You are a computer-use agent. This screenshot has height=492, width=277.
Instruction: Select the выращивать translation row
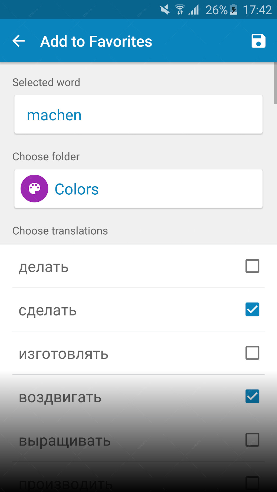[x=138, y=440]
